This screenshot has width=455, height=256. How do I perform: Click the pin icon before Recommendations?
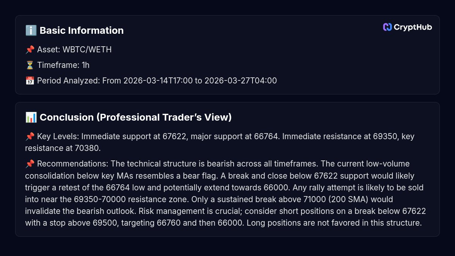coord(30,164)
